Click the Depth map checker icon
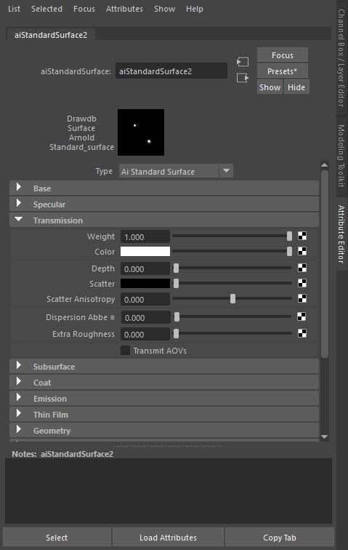 (x=302, y=268)
